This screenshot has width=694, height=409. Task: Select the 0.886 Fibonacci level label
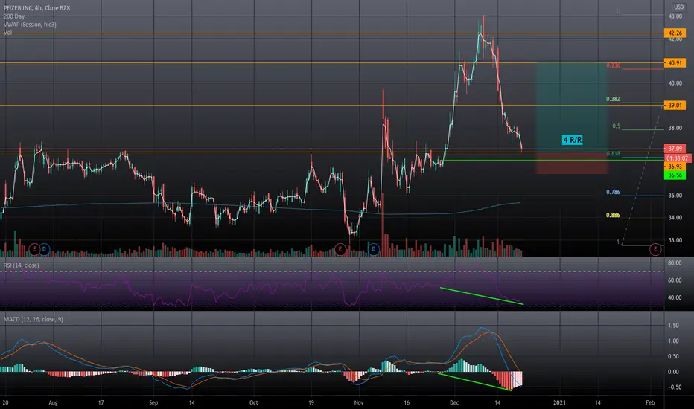[x=613, y=216]
